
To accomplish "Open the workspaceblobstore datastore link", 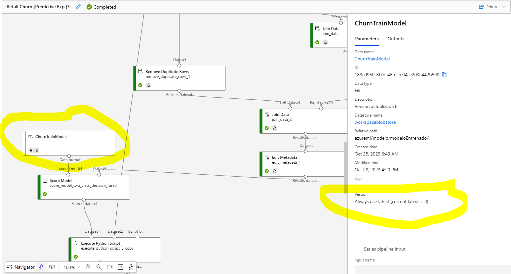I will [x=375, y=122].
